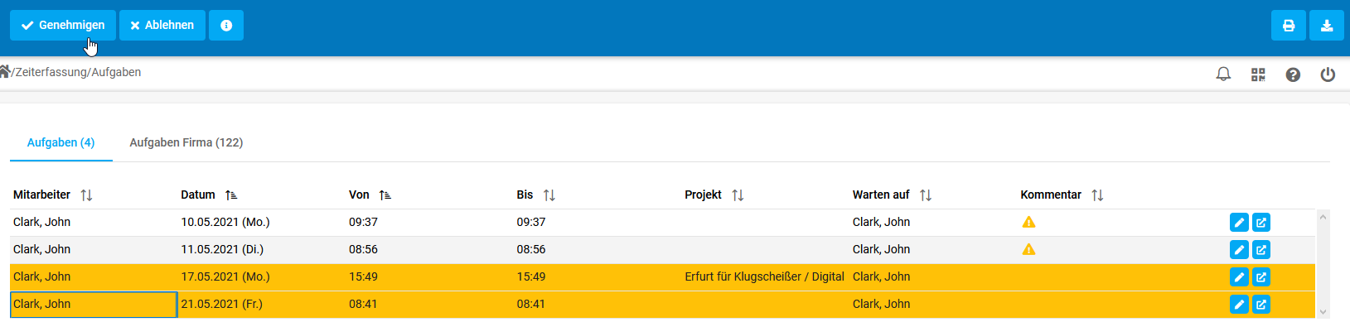Open the 11.05.2021 entry in new window
1350x322 pixels.
(x=1260, y=250)
